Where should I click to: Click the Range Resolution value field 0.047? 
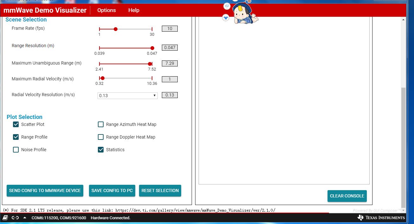click(170, 47)
